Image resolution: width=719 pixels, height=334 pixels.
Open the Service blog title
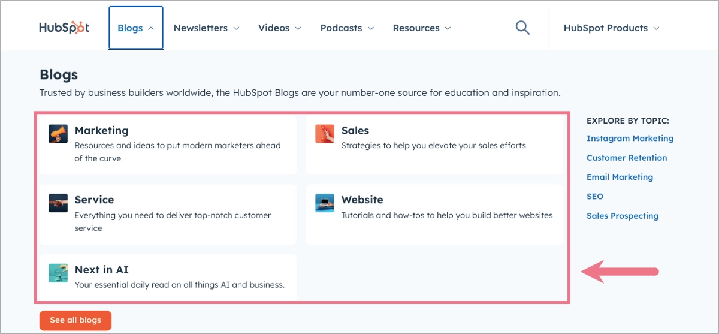[94, 200]
